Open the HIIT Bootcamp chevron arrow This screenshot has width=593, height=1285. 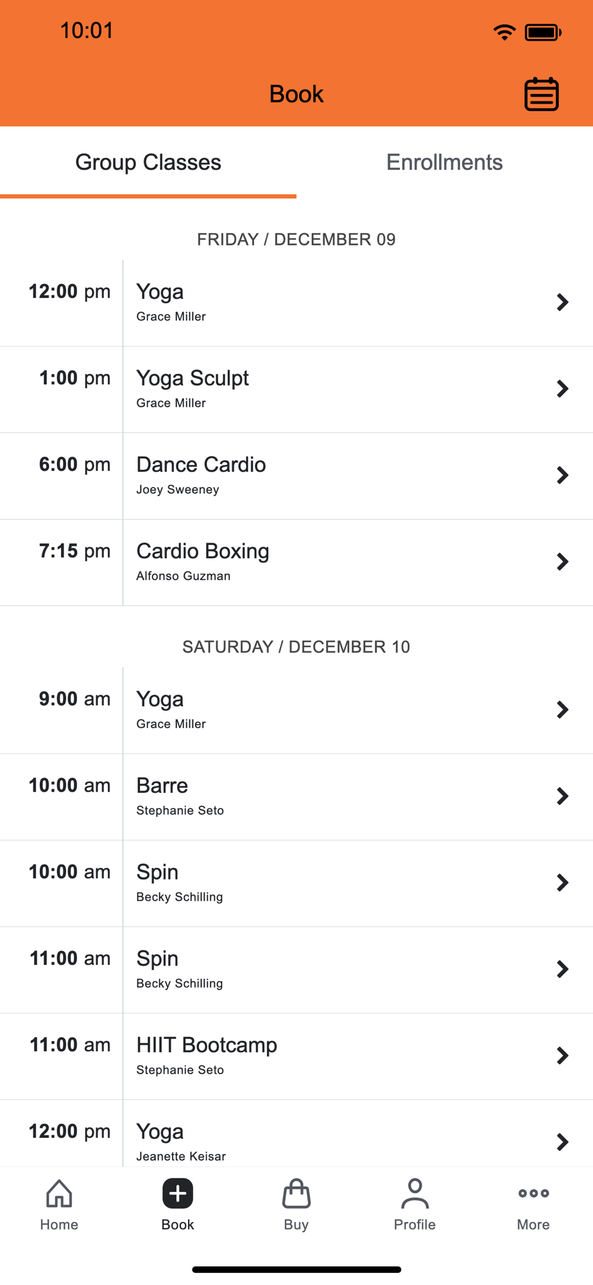coord(562,1056)
